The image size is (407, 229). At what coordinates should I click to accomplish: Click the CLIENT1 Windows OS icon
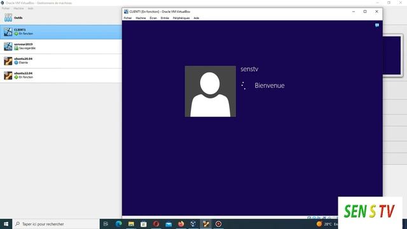coord(8,32)
